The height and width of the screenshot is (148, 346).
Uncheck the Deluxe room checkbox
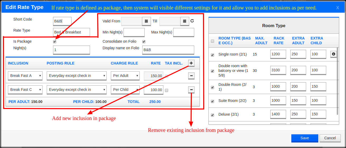point(212,115)
